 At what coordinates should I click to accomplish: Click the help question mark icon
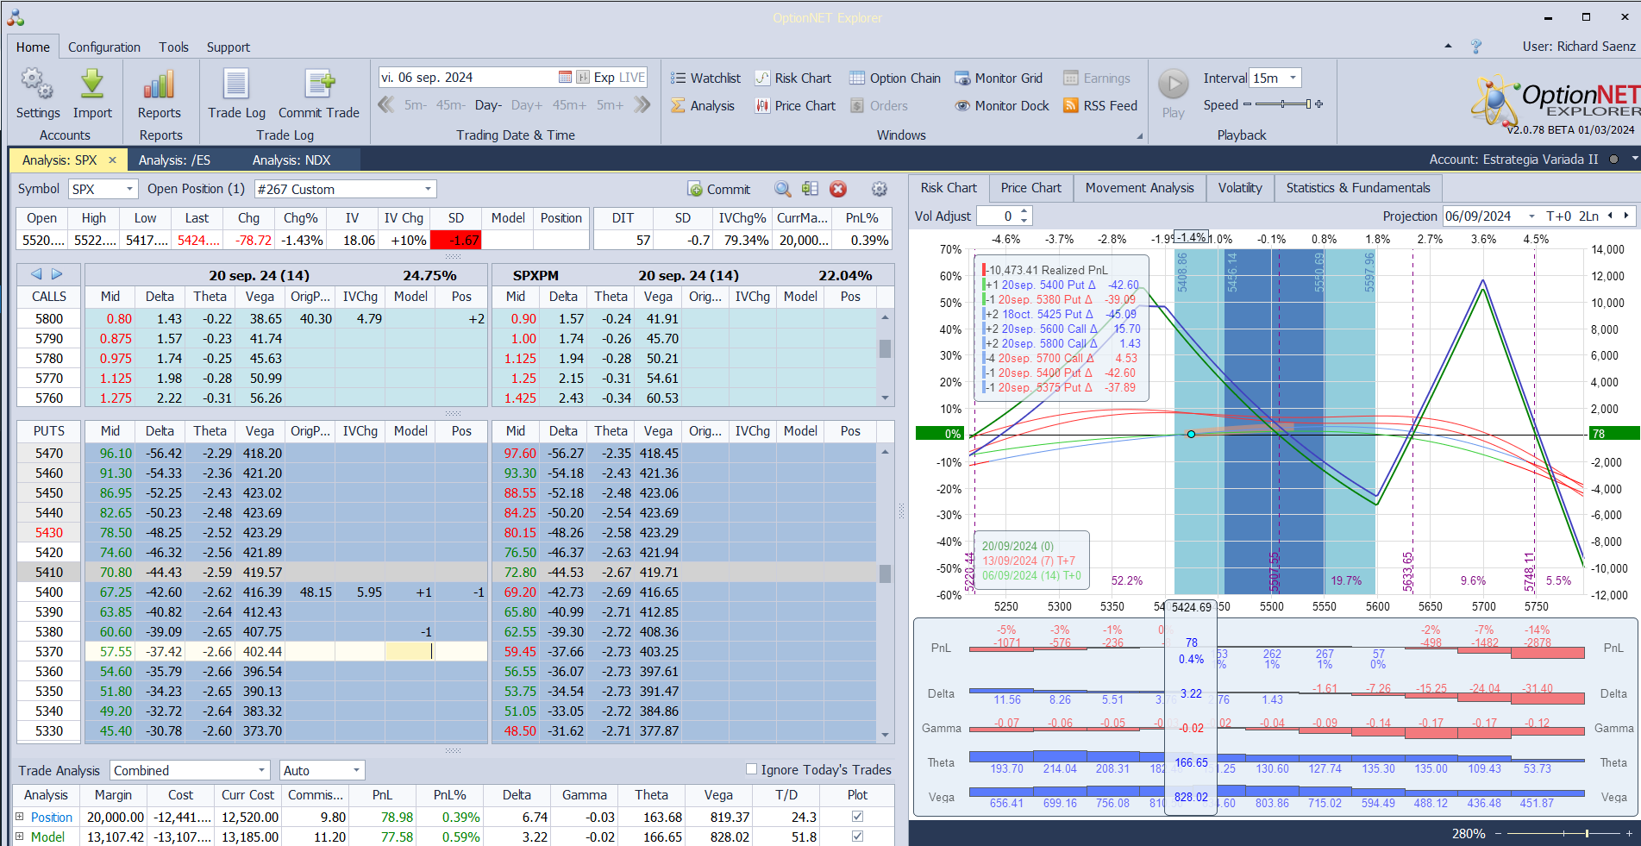1476,47
